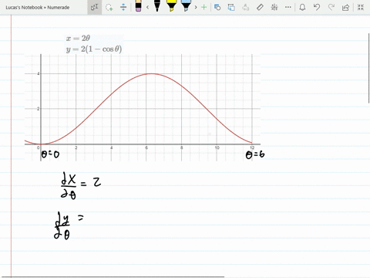Image resolution: width=370 pixels, height=278 pixels.
Task: Click the notebook title Lucas's Notebook » Numerade
Action: click(38, 8)
